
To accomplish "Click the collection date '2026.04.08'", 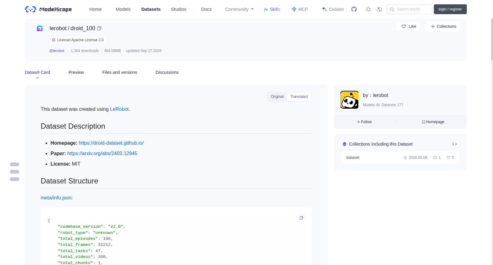I will [x=418, y=158].
